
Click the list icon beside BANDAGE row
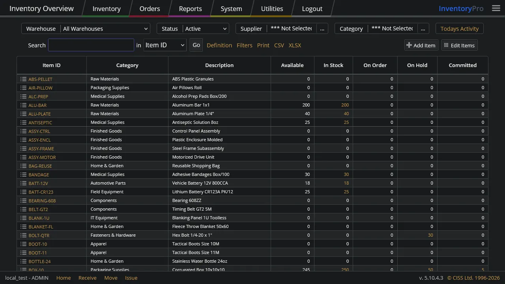coord(24,174)
